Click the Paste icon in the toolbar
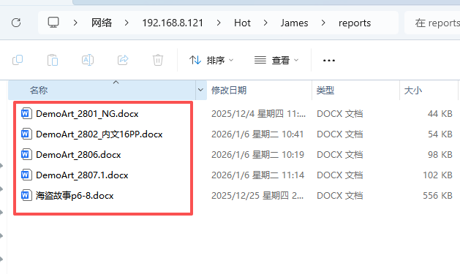Viewport: 460px width, 274px height. click(x=53, y=60)
